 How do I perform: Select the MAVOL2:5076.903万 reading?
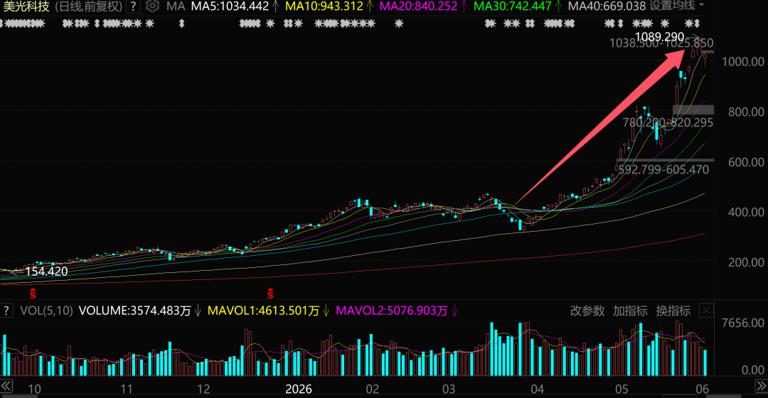click(392, 311)
